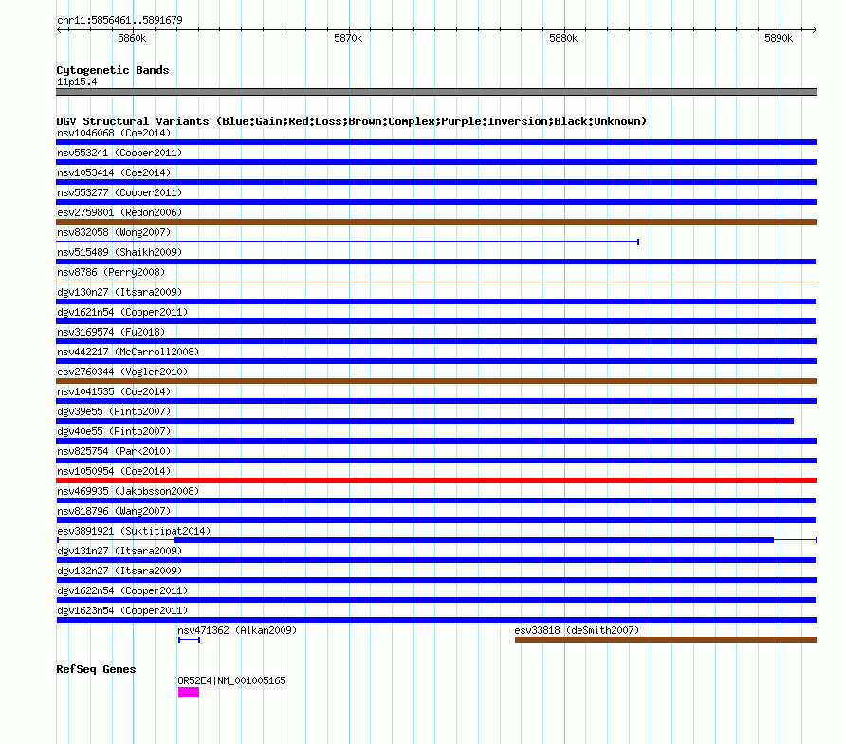844x744 pixels.
Task: Click the blue dgv1623n54 gain variant bar
Action: [436, 620]
